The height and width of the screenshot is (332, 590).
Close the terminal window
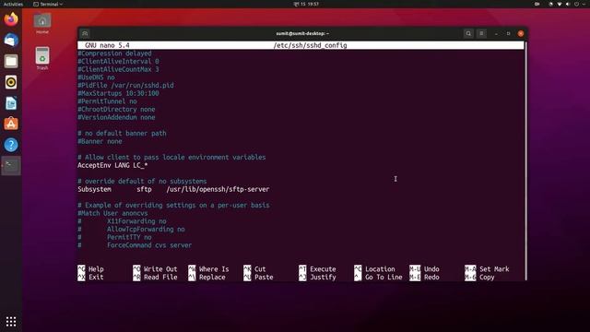pos(521,33)
